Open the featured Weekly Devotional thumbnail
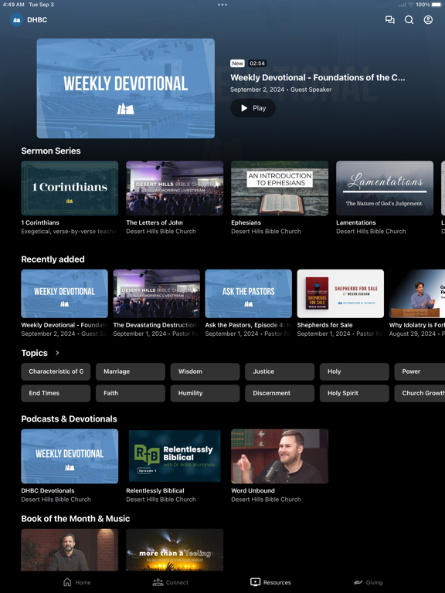The image size is (445, 593). [126, 89]
